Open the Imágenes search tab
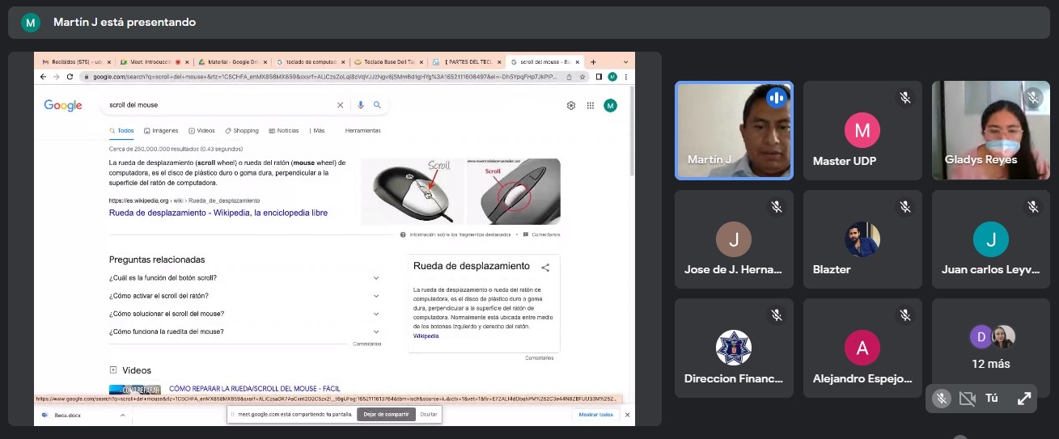 click(161, 130)
